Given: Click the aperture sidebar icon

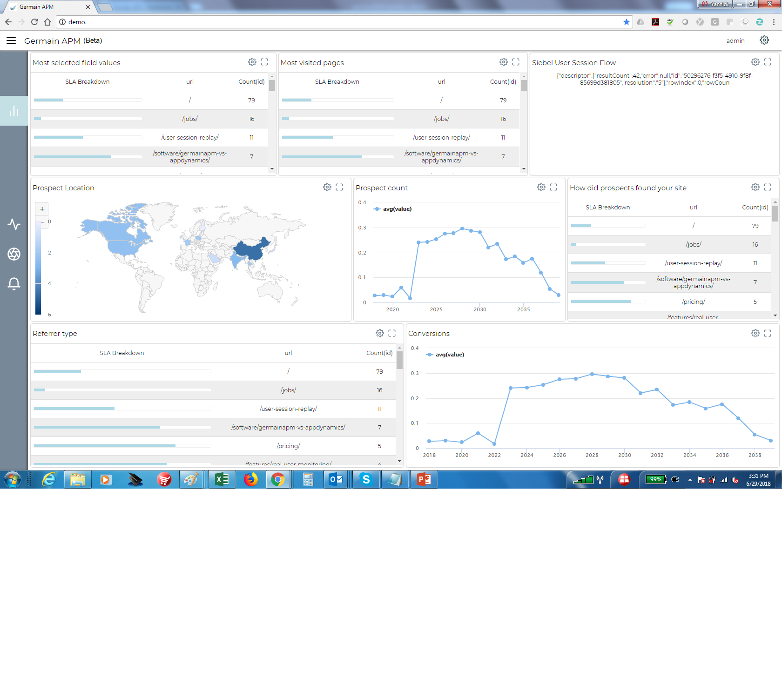Looking at the screenshot, I should [x=14, y=254].
